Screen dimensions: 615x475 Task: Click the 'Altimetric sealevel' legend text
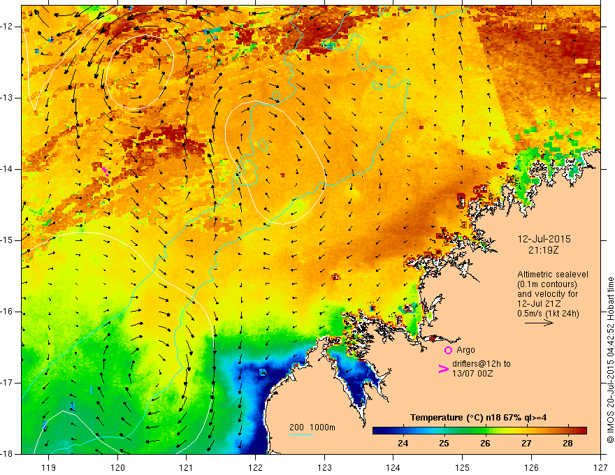[553, 275]
